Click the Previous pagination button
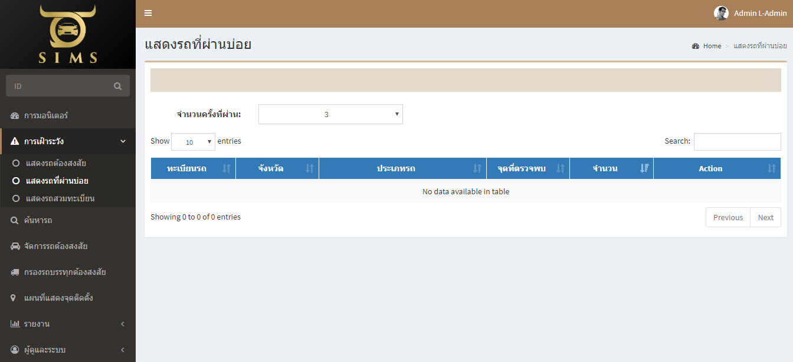Image resolution: width=793 pixels, height=362 pixels. [728, 217]
